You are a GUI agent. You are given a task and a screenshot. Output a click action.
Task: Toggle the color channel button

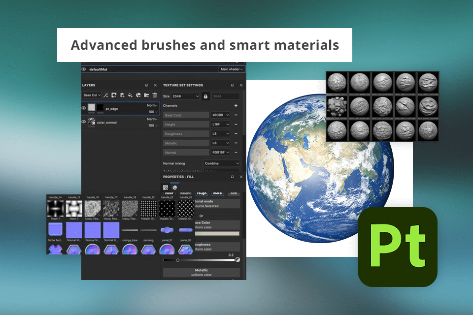click(169, 193)
